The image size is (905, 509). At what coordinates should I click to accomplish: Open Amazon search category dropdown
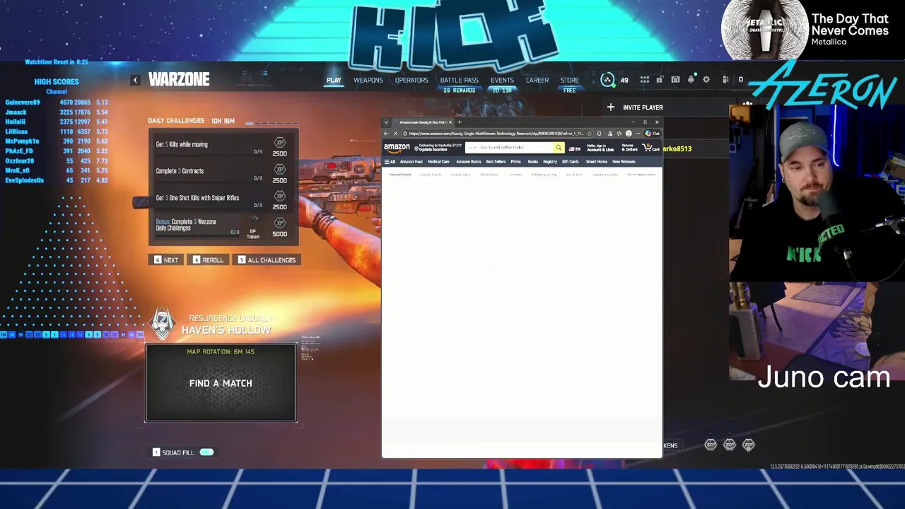[x=474, y=148]
